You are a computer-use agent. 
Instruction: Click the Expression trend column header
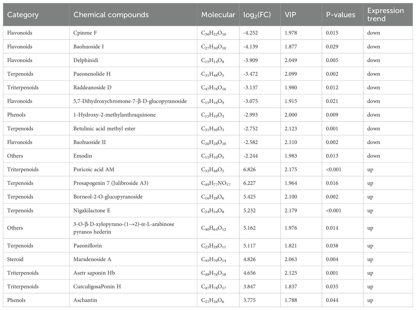385,15
